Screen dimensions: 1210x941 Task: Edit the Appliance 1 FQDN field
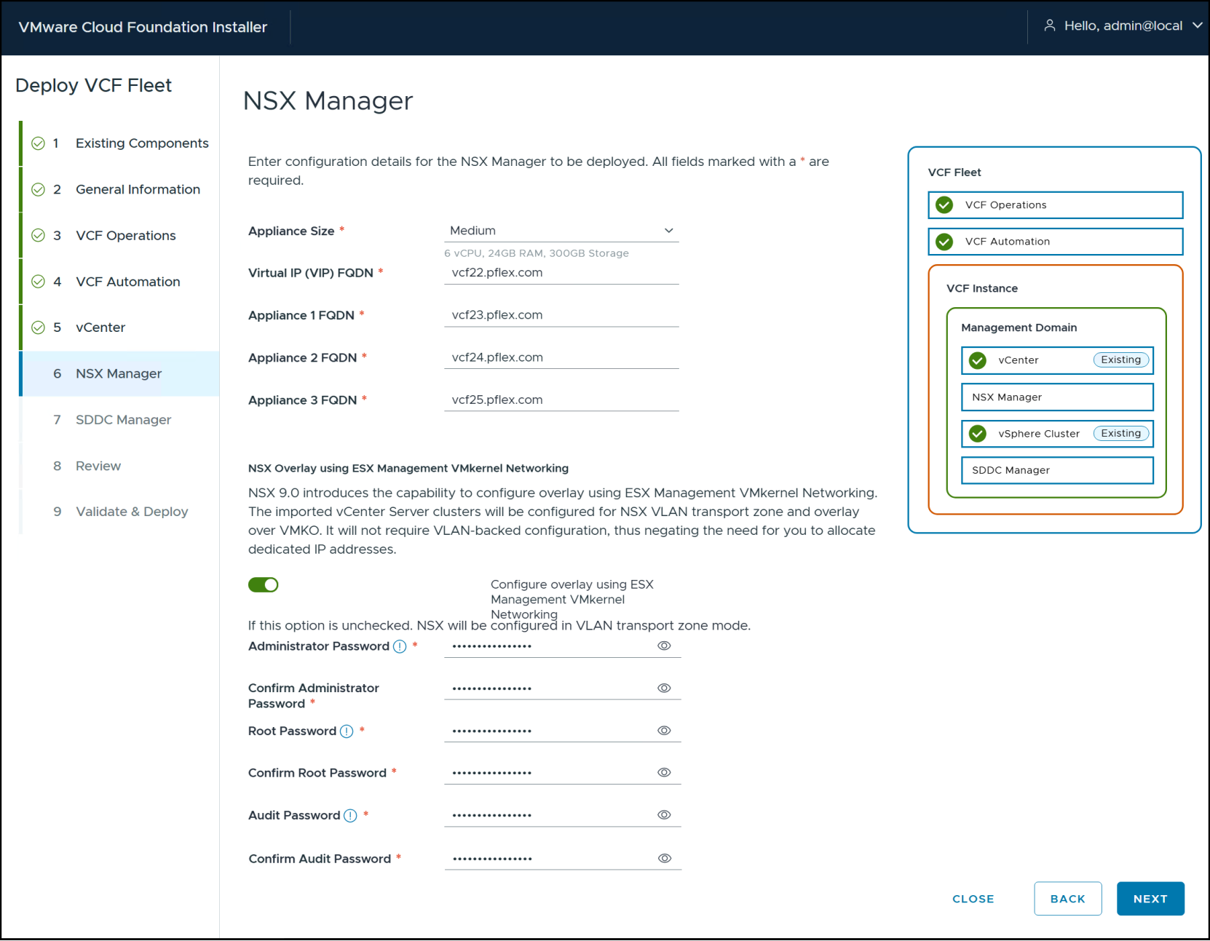click(561, 315)
